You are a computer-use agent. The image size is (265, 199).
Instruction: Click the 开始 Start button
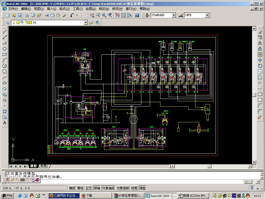click(7, 196)
